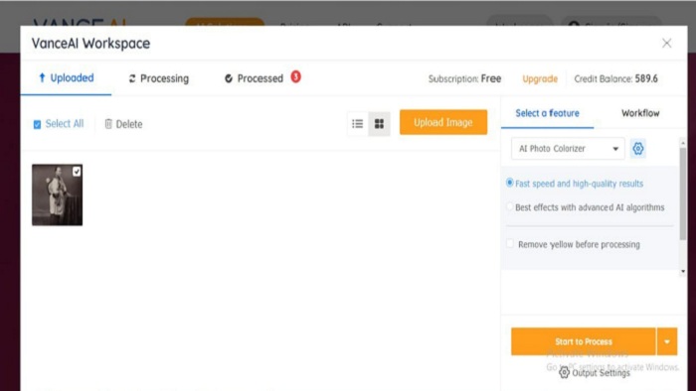Click the feature panel scroll up arrow
This screenshot has width=696, height=391.
point(683,143)
